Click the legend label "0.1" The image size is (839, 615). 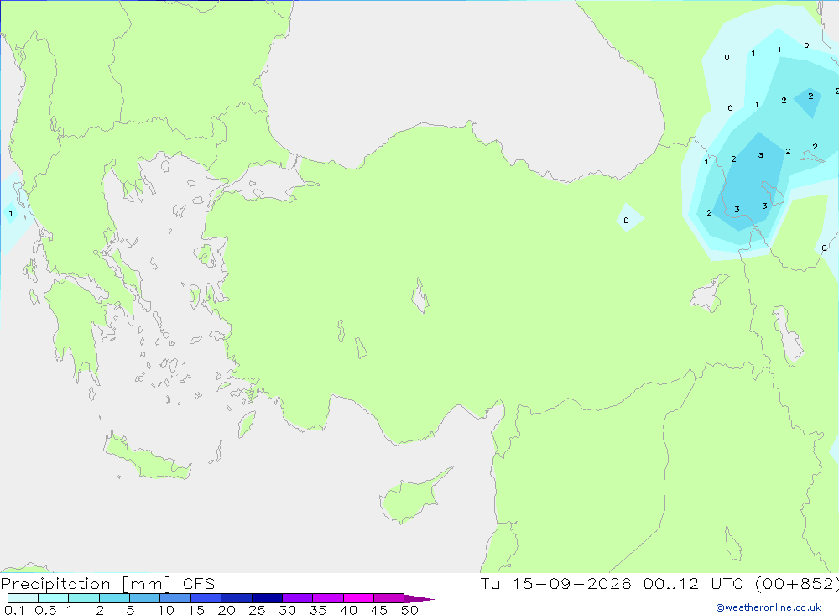tap(14, 610)
